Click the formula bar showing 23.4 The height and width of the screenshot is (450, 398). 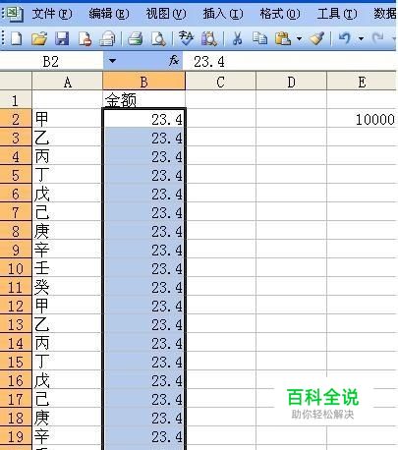(x=290, y=61)
